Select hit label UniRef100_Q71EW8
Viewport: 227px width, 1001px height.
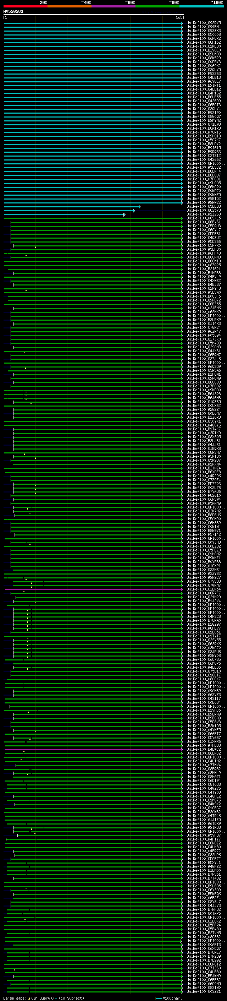pos(204,124)
